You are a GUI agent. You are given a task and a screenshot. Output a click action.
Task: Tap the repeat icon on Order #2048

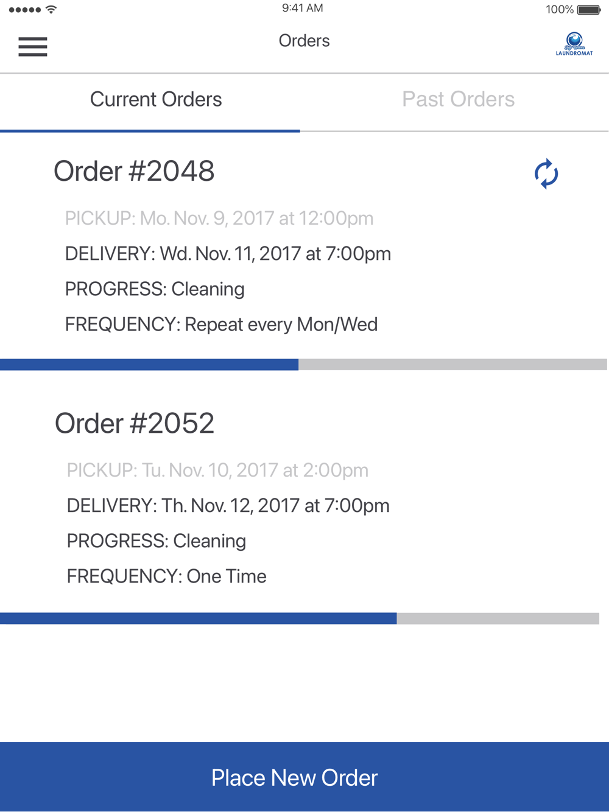point(546,174)
